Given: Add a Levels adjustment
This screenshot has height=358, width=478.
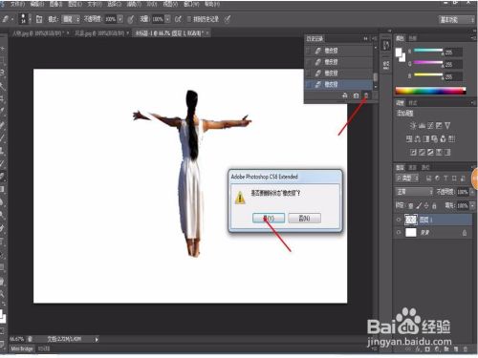Looking at the screenshot, I should [x=422, y=126].
